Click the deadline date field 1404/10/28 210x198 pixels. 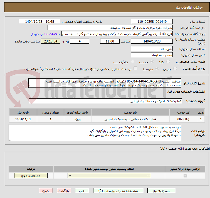pos(152,41)
